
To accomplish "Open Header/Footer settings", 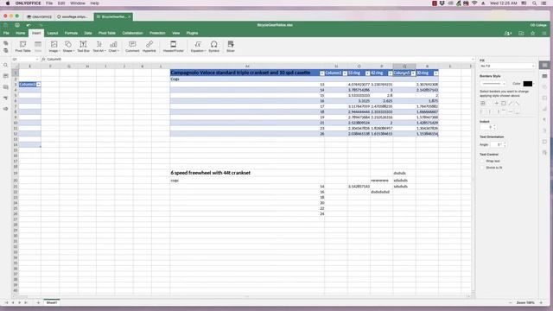I will click(x=173, y=46).
